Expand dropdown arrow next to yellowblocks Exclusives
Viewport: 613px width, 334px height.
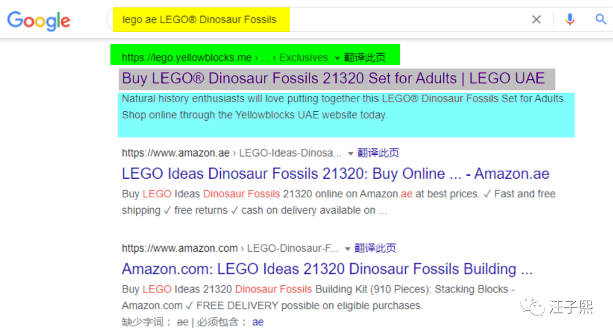click(x=337, y=58)
